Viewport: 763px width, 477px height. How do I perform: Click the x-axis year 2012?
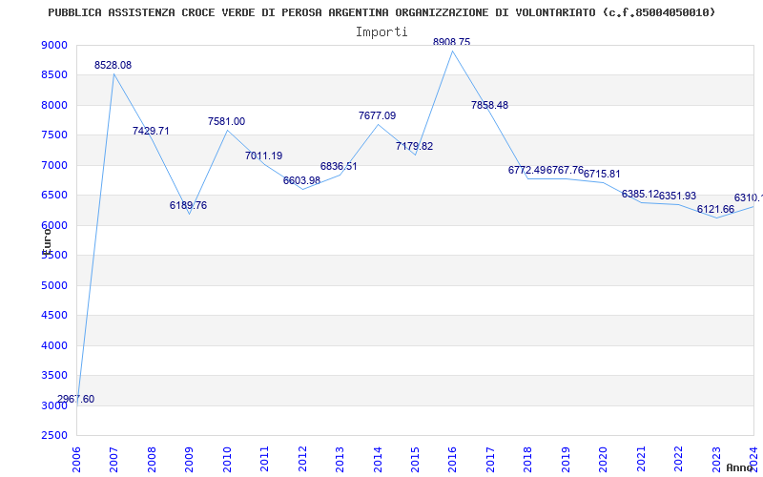coord(302,459)
